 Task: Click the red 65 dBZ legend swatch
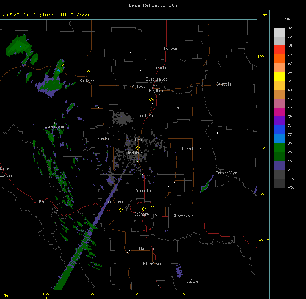point(279,50)
